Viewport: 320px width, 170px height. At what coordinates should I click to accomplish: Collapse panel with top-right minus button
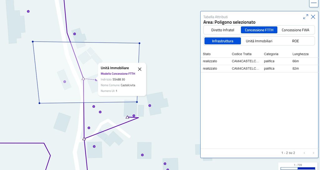313,2
